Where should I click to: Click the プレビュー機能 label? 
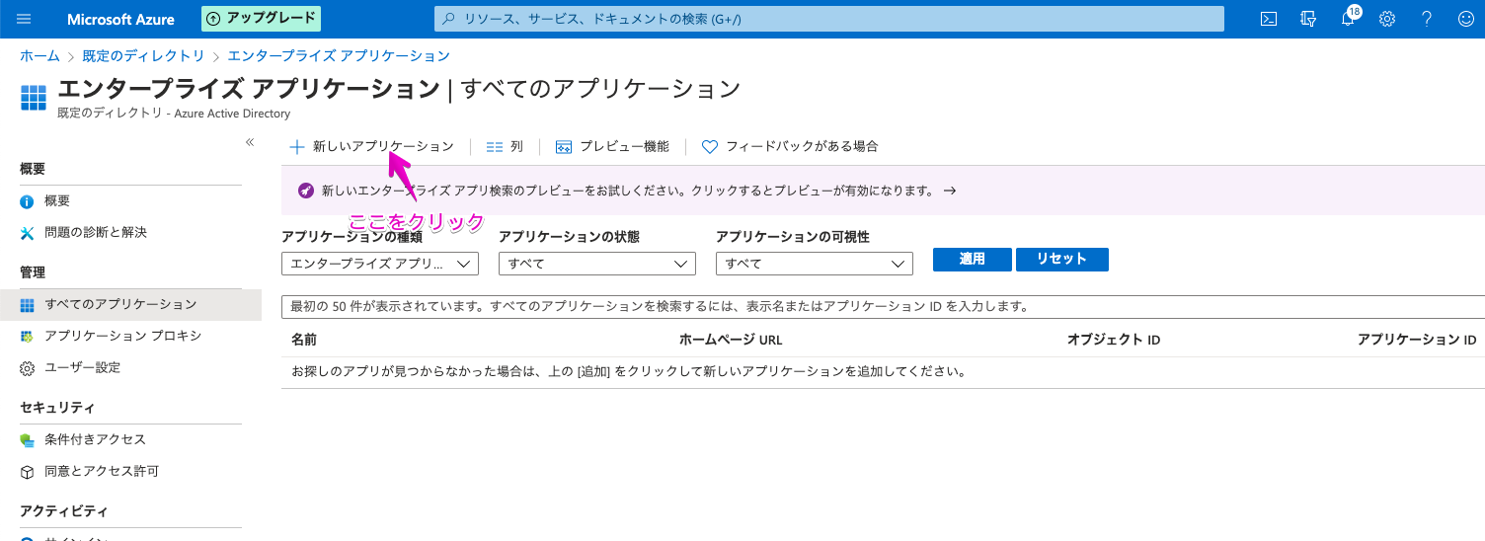point(625,147)
